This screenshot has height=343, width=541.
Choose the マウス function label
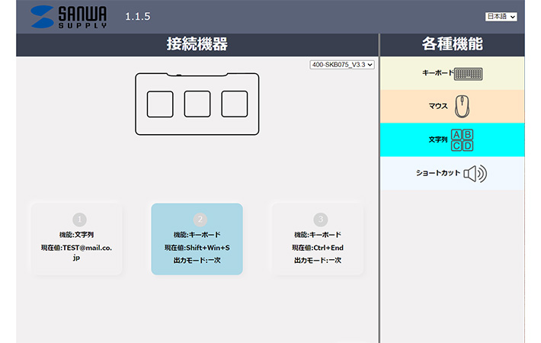[438, 107]
